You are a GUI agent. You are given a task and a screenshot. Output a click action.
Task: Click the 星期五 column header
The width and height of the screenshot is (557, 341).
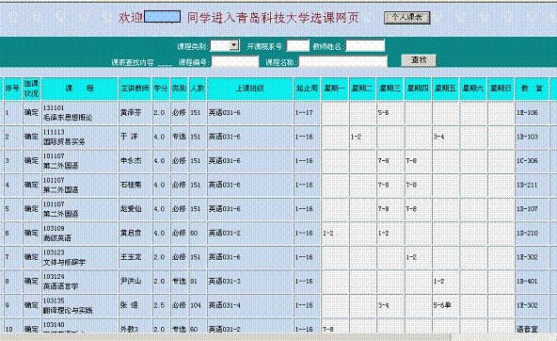(x=445, y=89)
